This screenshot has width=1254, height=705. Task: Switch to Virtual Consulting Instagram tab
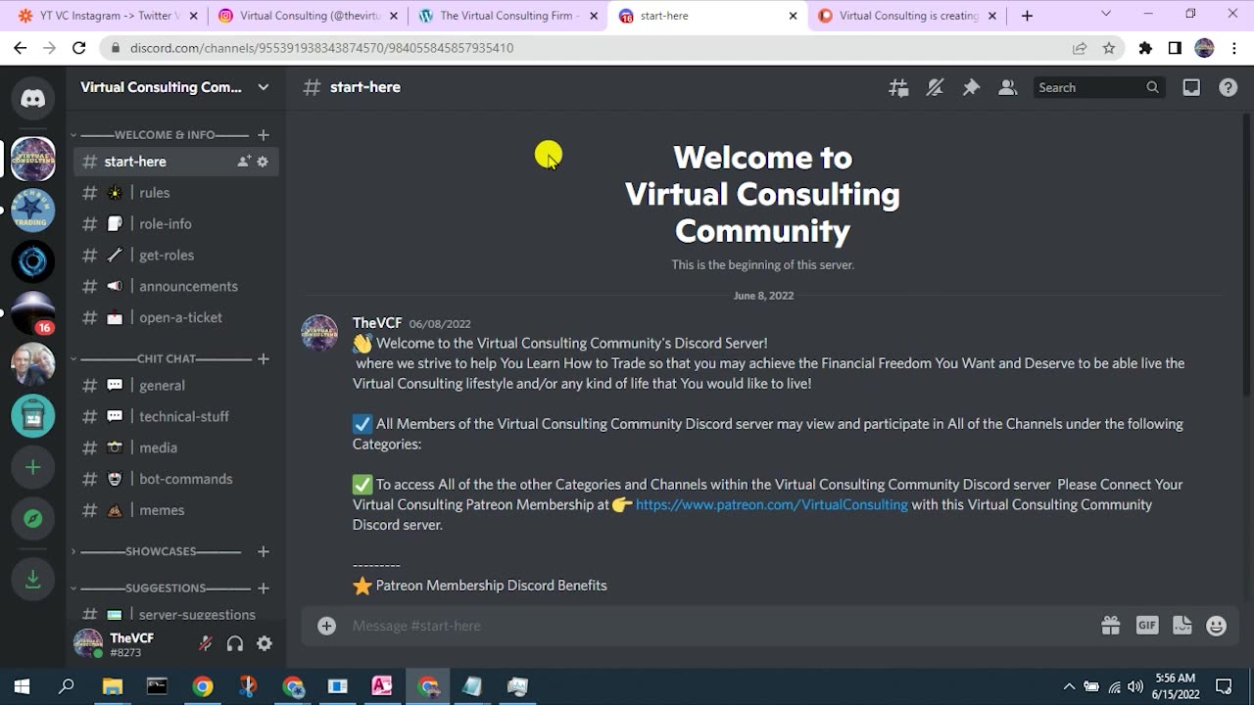[x=306, y=16]
